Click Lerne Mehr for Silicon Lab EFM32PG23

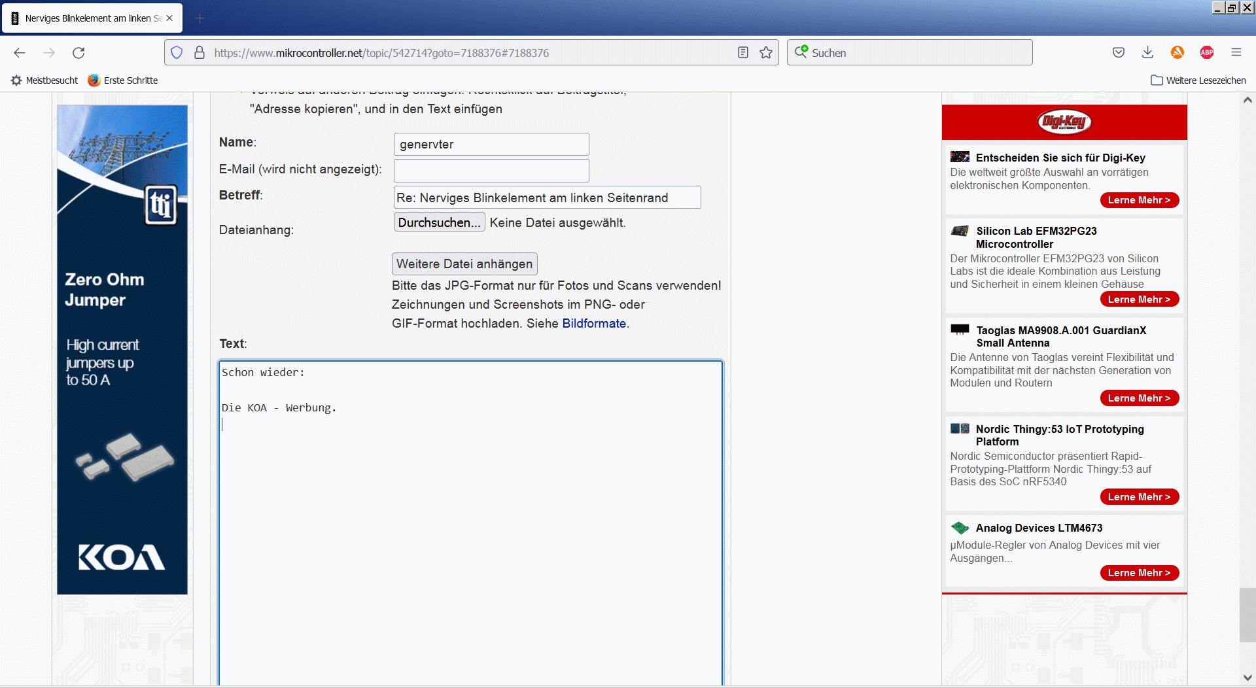coord(1139,300)
